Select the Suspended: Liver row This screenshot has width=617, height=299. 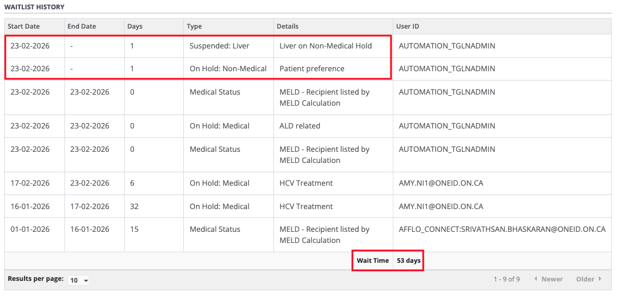point(220,46)
